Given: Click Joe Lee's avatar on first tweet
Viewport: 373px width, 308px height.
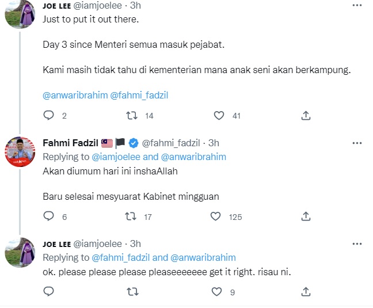Looking at the screenshot, I should [x=20, y=14].
